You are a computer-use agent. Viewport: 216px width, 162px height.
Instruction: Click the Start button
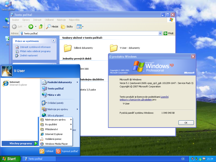pos(10,159)
